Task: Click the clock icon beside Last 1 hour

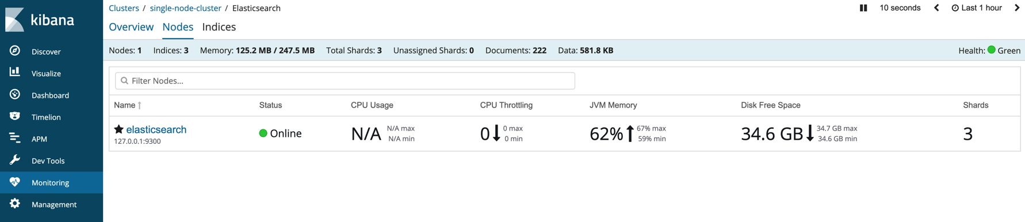Action: [955, 8]
